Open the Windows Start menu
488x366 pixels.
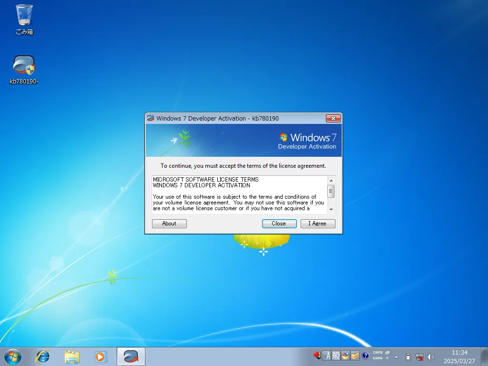pyautogui.click(x=13, y=356)
